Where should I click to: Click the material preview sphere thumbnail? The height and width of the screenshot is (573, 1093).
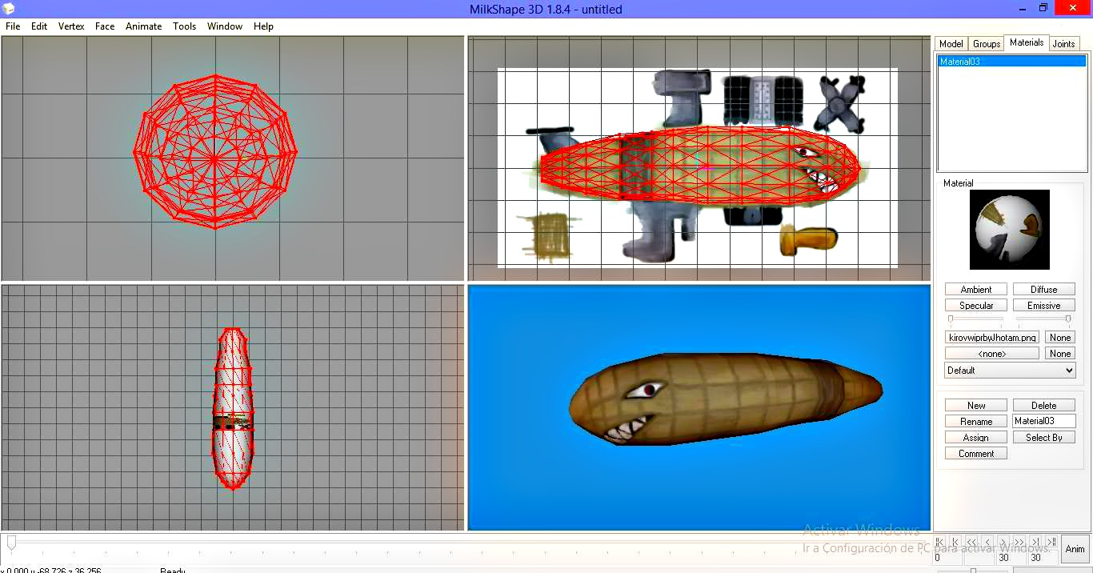(1010, 230)
